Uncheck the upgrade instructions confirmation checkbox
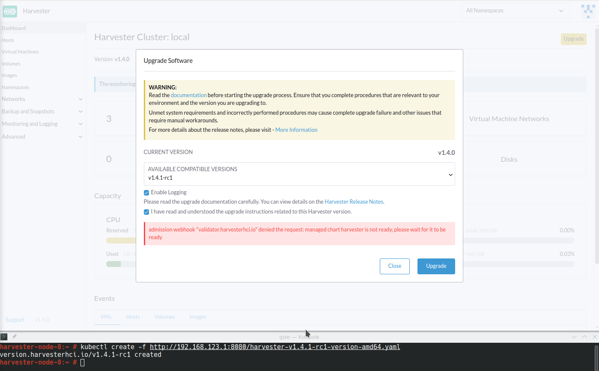The height and width of the screenshot is (371, 599). pyautogui.click(x=146, y=212)
